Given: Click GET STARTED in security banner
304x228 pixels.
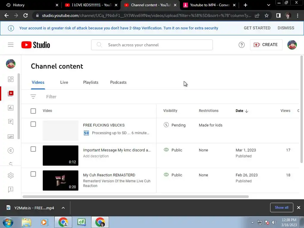Looking at the screenshot, I should pyautogui.click(x=257, y=28).
